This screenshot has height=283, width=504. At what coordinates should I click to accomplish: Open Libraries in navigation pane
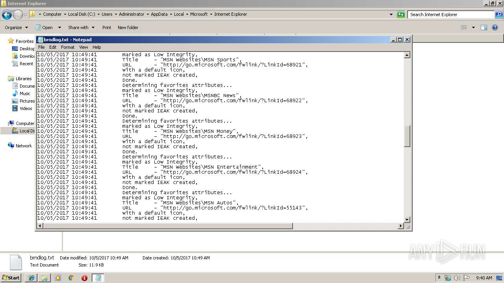click(24, 79)
